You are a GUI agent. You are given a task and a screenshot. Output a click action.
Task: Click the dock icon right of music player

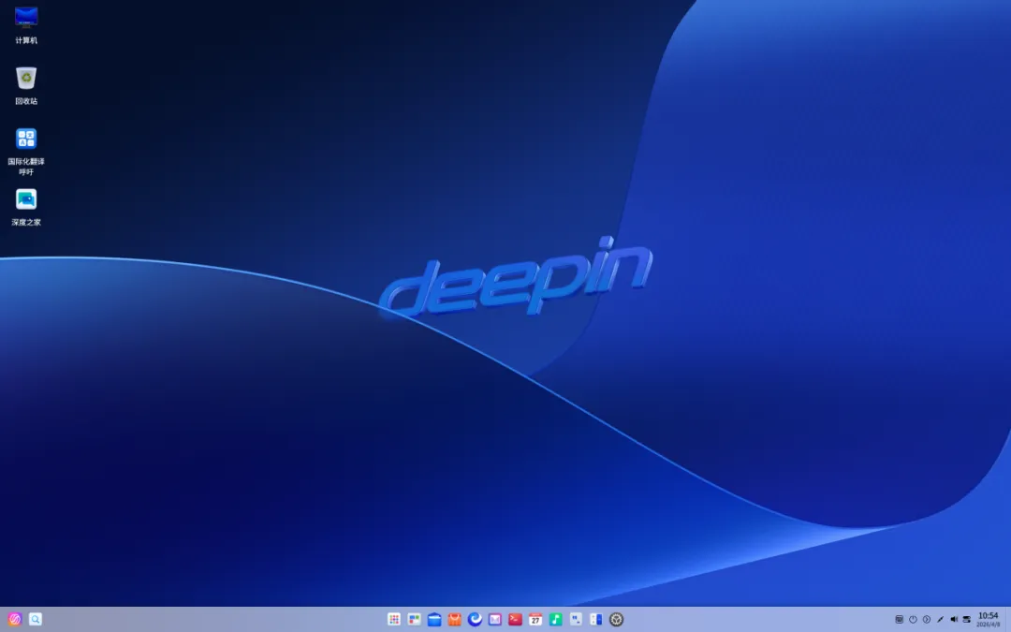tap(576, 619)
